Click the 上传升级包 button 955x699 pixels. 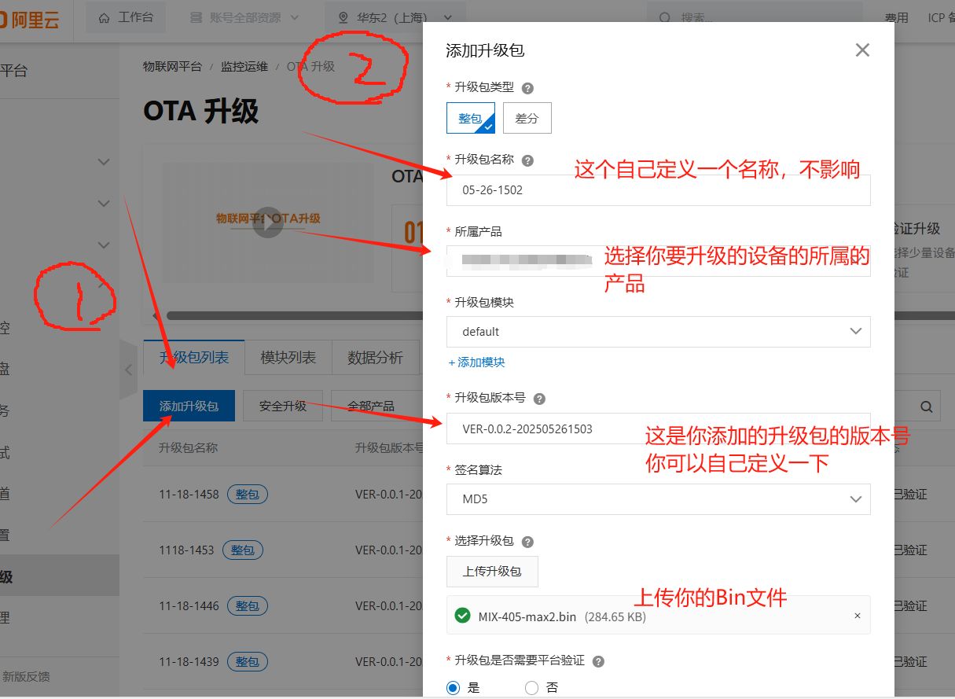point(492,572)
